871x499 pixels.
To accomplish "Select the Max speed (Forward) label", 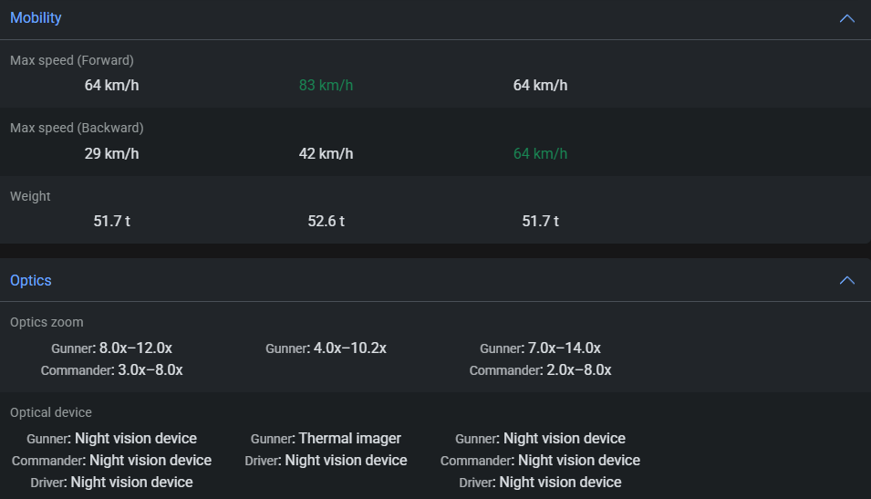I will [x=72, y=60].
